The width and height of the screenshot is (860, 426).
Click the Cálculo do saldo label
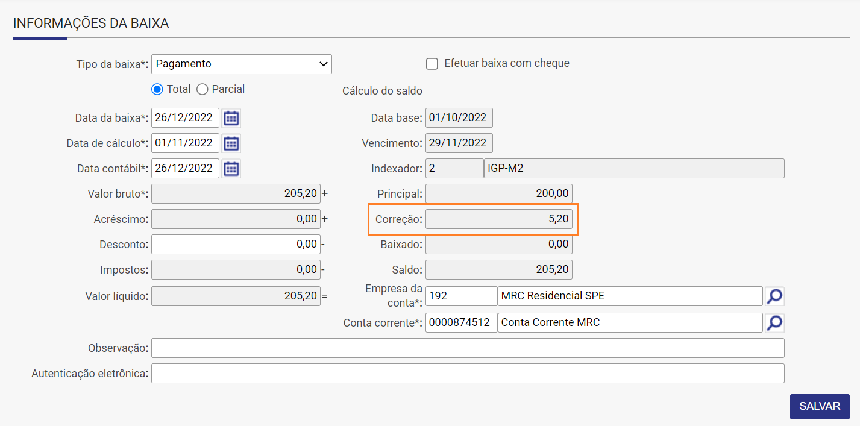[x=382, y=91]
